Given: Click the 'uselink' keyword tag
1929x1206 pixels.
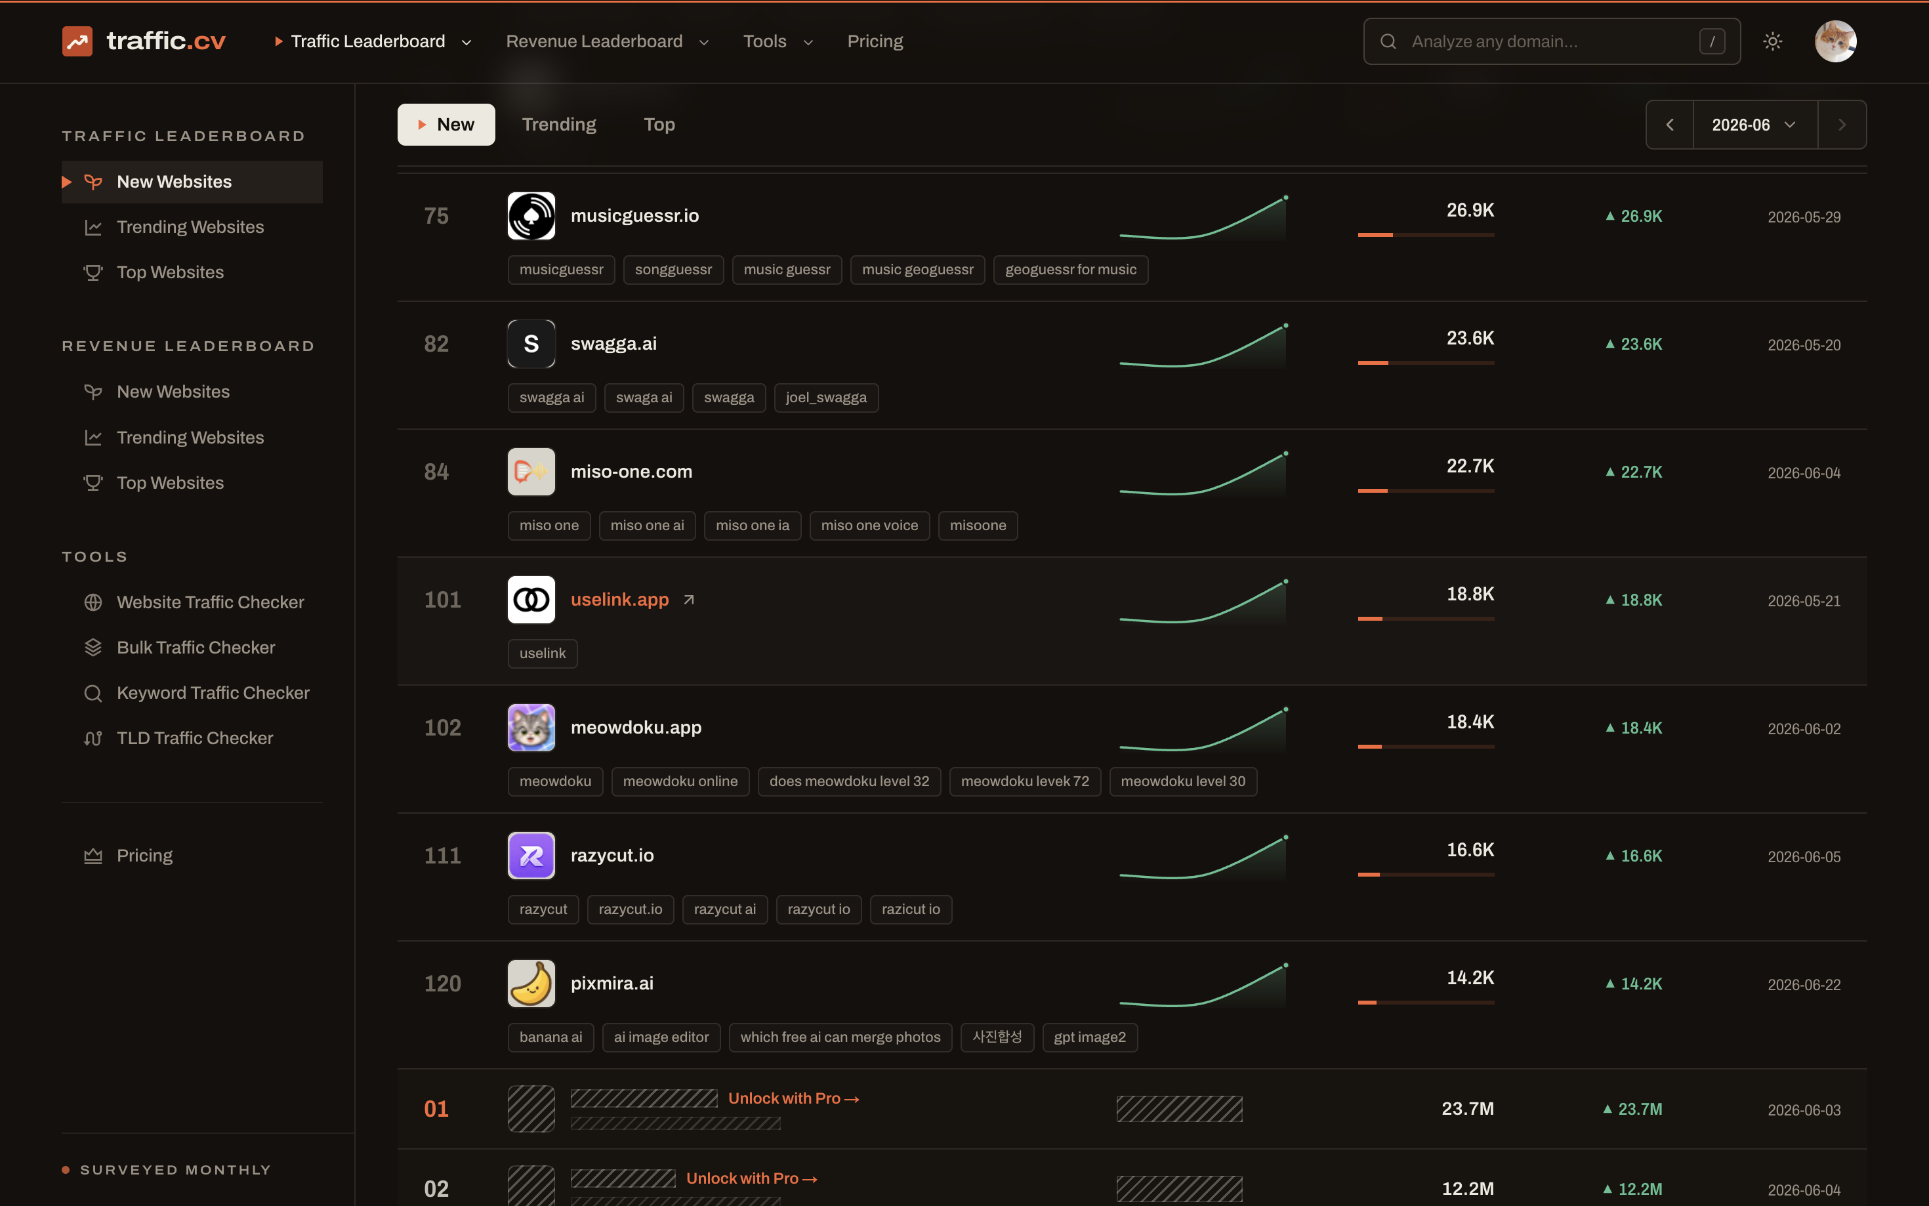Looking at the screenshot, I should click(x=542, y=654).
